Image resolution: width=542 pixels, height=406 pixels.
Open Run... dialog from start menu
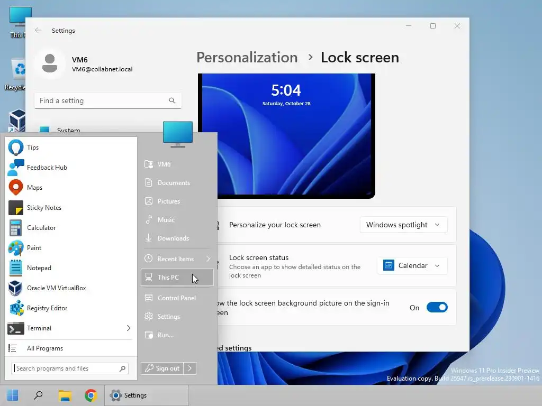[x=177, y=335]
